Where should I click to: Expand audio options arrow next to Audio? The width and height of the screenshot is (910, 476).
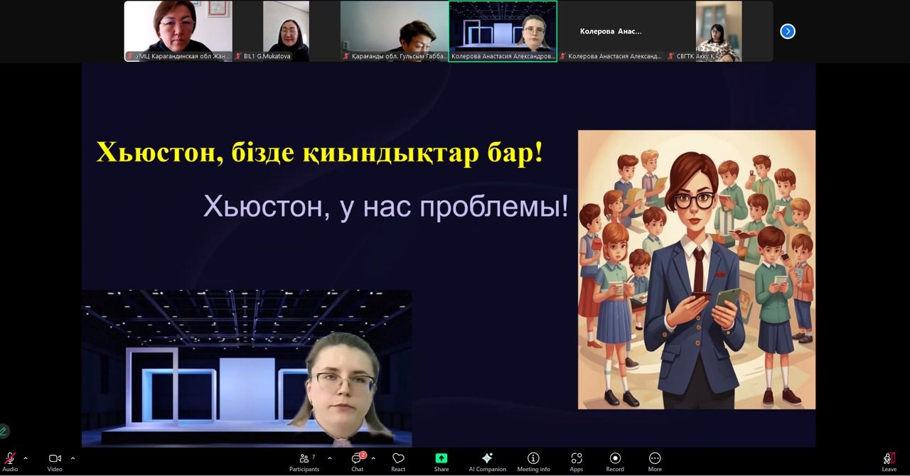pos(26,458)
